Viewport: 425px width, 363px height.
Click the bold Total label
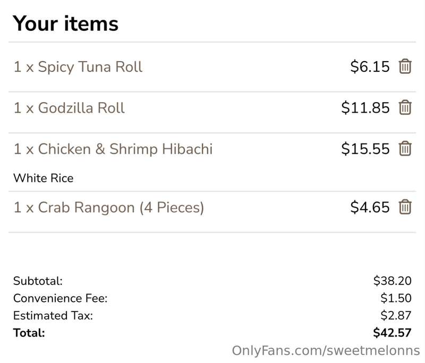coord(29,333)
